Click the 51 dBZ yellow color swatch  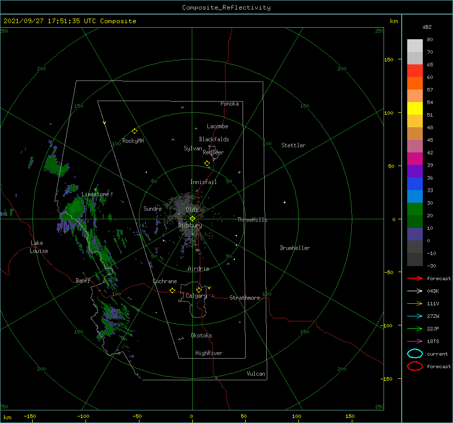click(x=415, y=108)
